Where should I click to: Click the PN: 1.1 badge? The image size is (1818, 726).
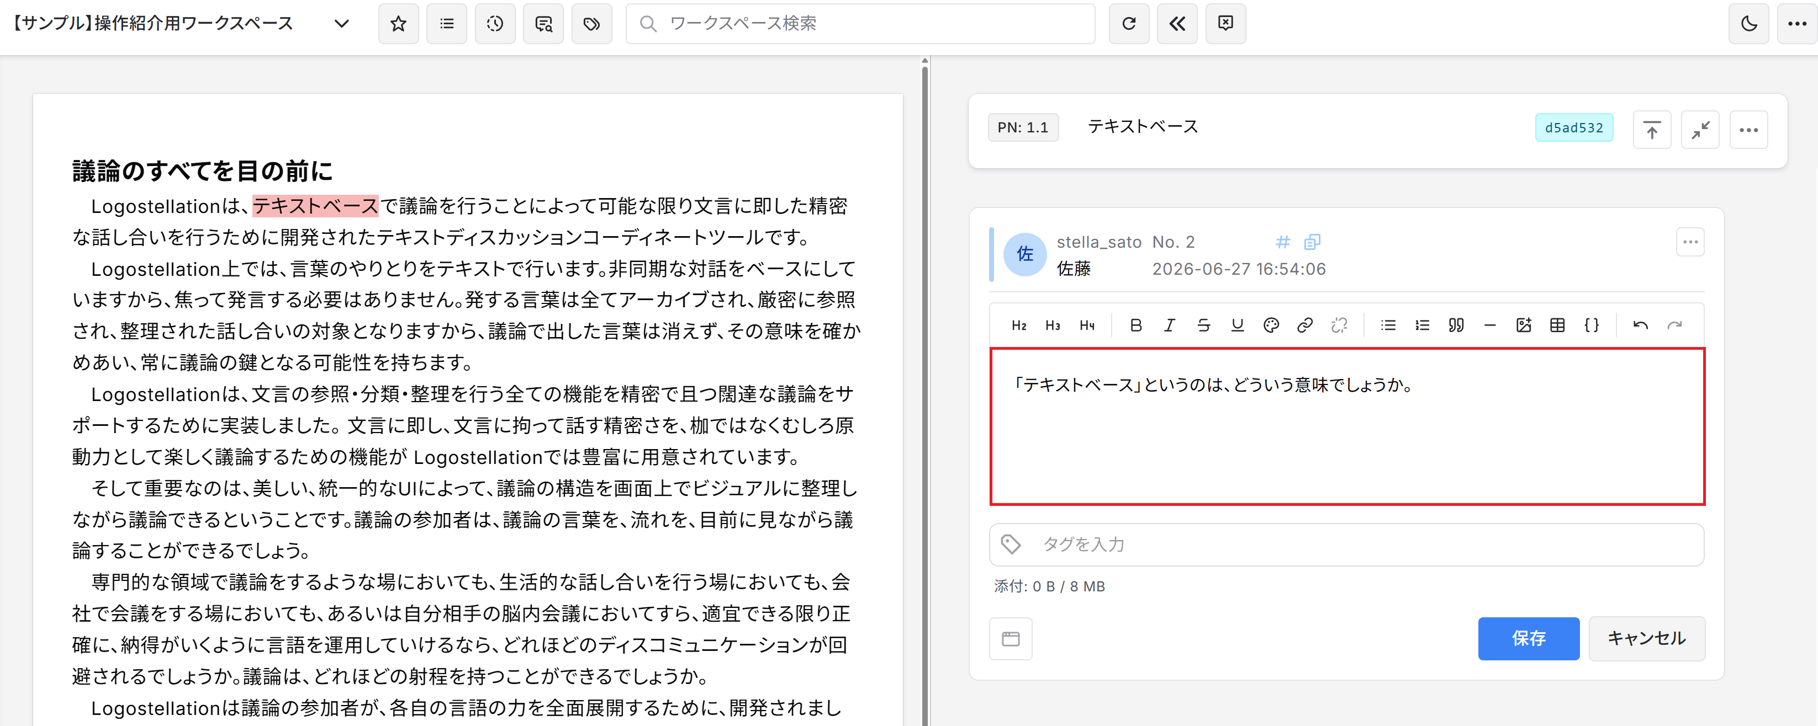pos(1023,127)
